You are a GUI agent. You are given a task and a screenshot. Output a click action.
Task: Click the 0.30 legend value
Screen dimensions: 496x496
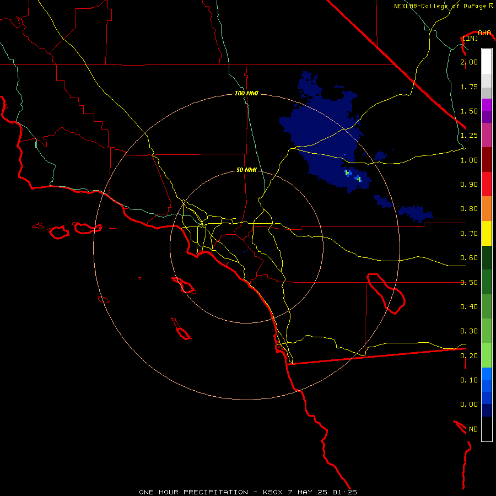[x=469, y=331]
